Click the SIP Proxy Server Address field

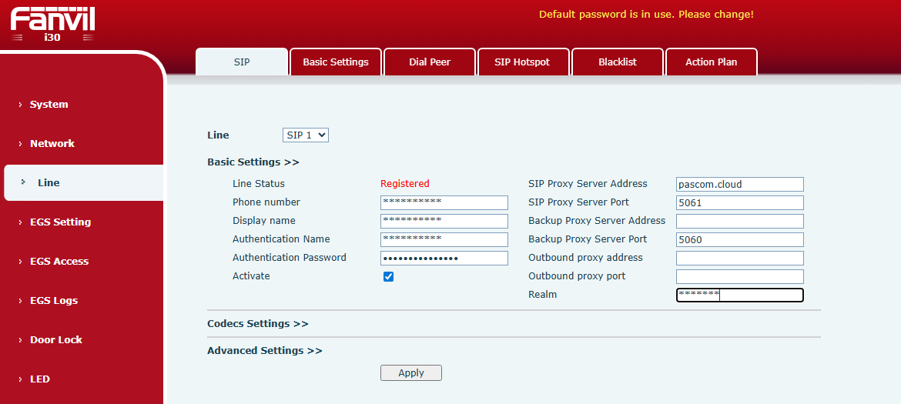point(739,185)
